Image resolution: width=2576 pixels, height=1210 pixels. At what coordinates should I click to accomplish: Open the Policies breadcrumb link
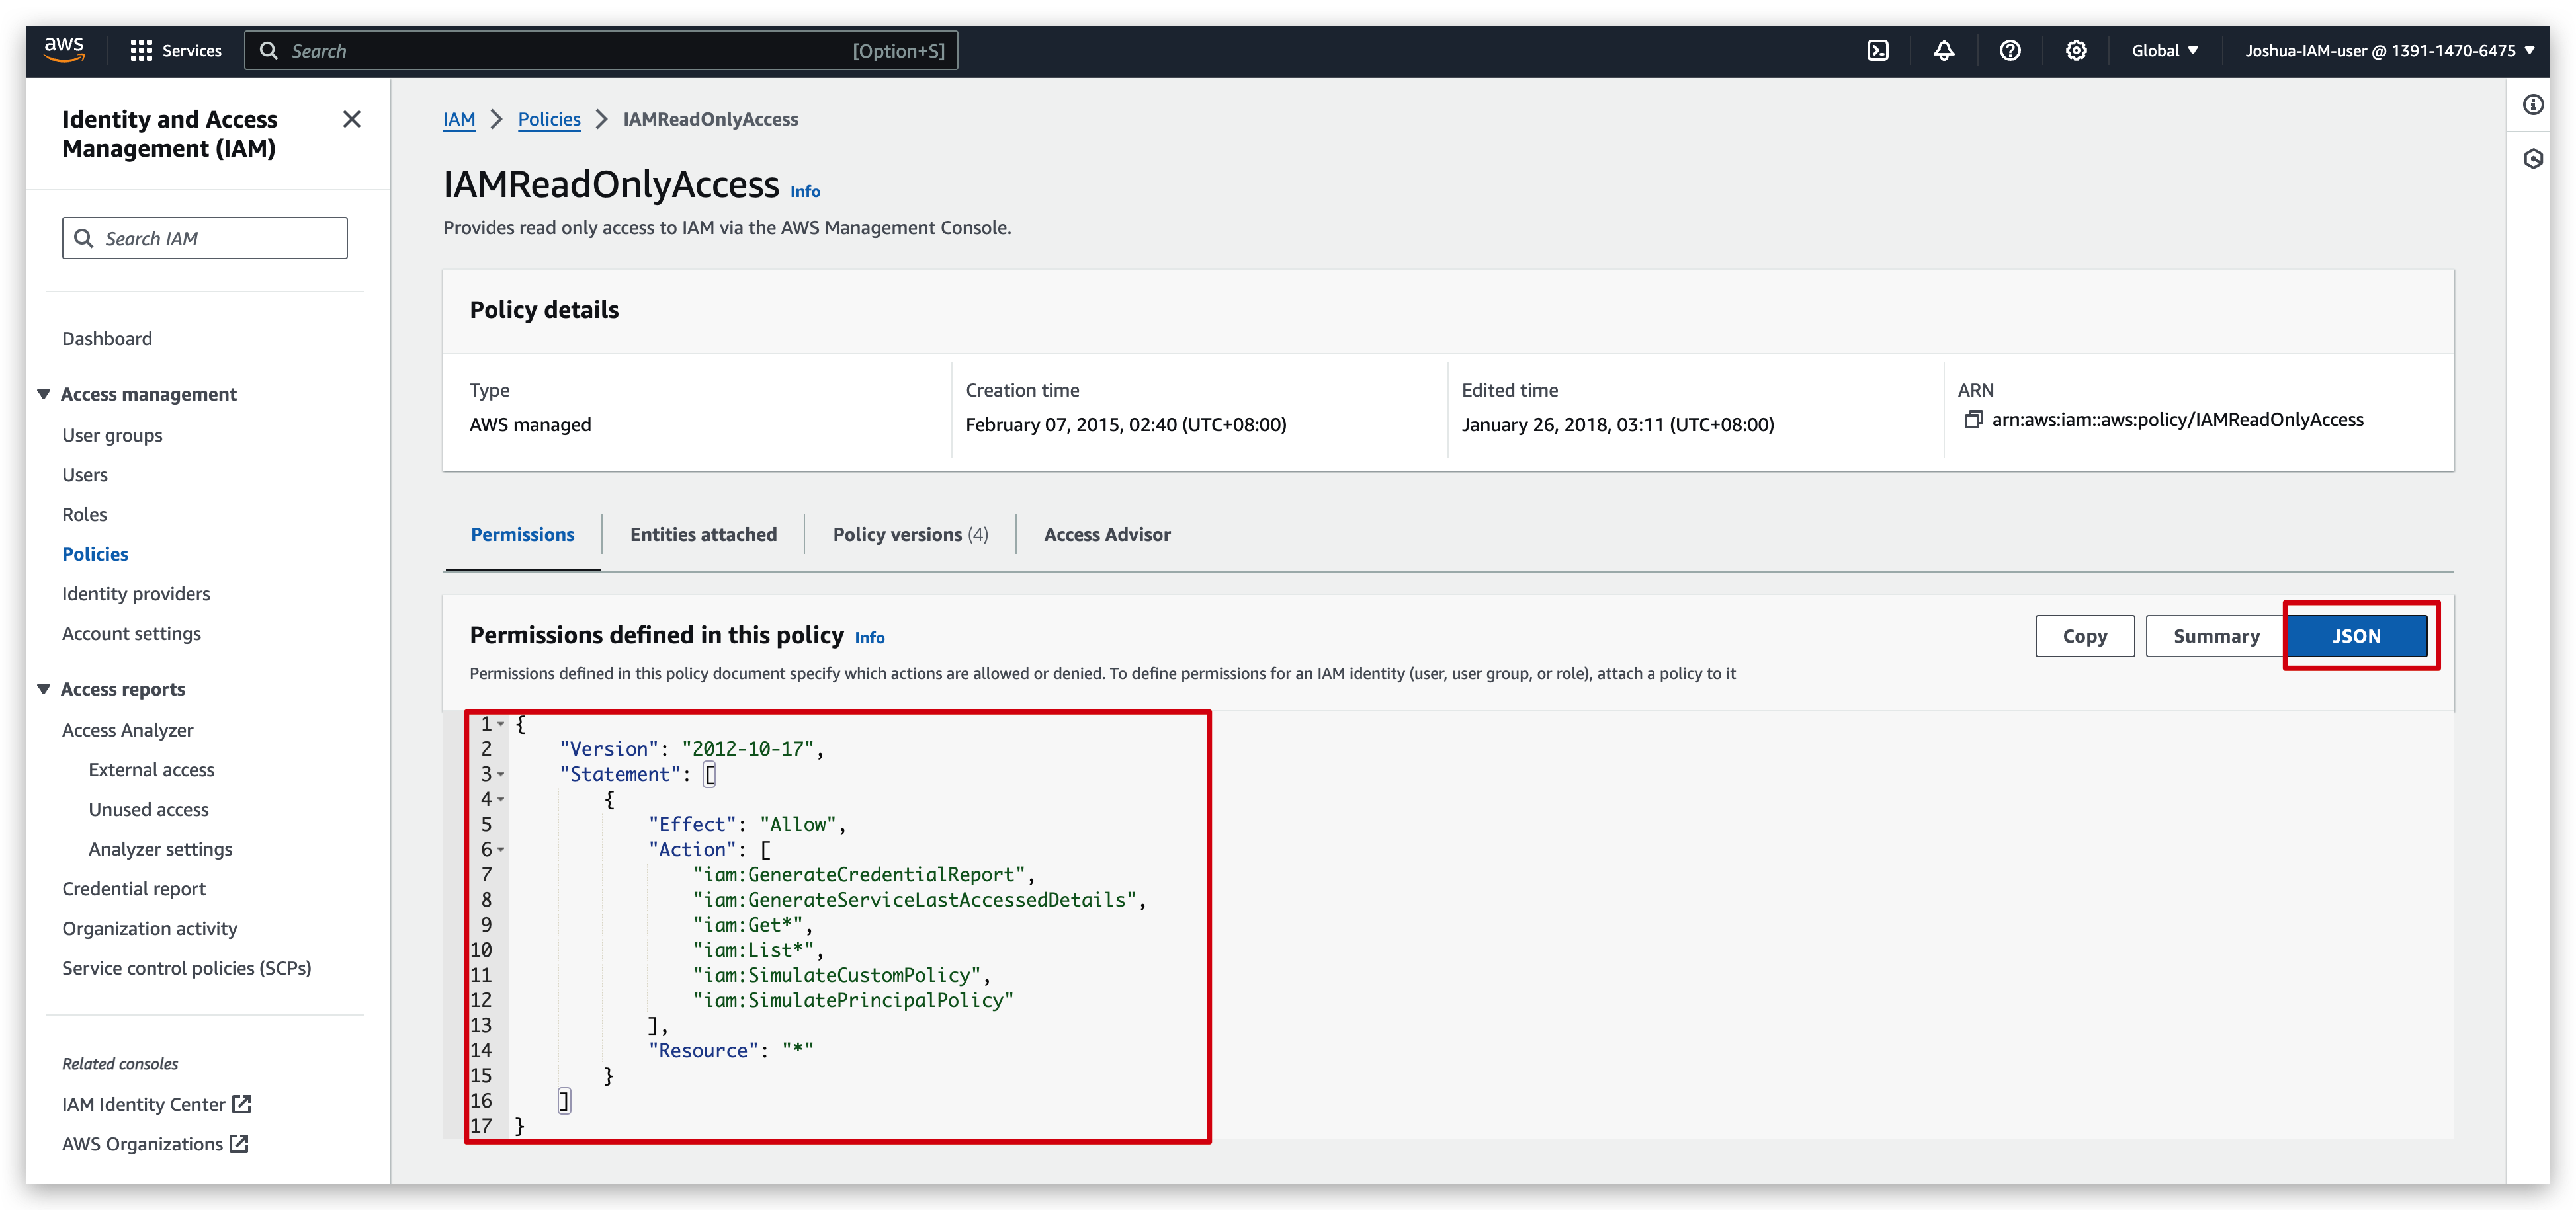pyautogui.click(x=548, y=119)
